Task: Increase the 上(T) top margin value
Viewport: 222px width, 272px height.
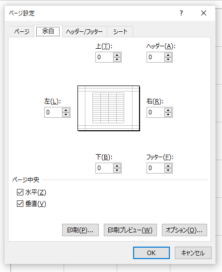Action: click(117, 55)
